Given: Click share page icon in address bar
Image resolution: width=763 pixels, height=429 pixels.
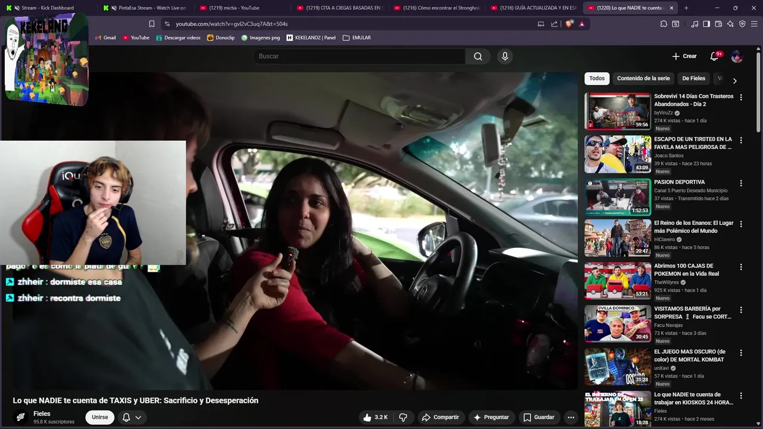Looking at the screenshot, I should (x=554, y=24).
